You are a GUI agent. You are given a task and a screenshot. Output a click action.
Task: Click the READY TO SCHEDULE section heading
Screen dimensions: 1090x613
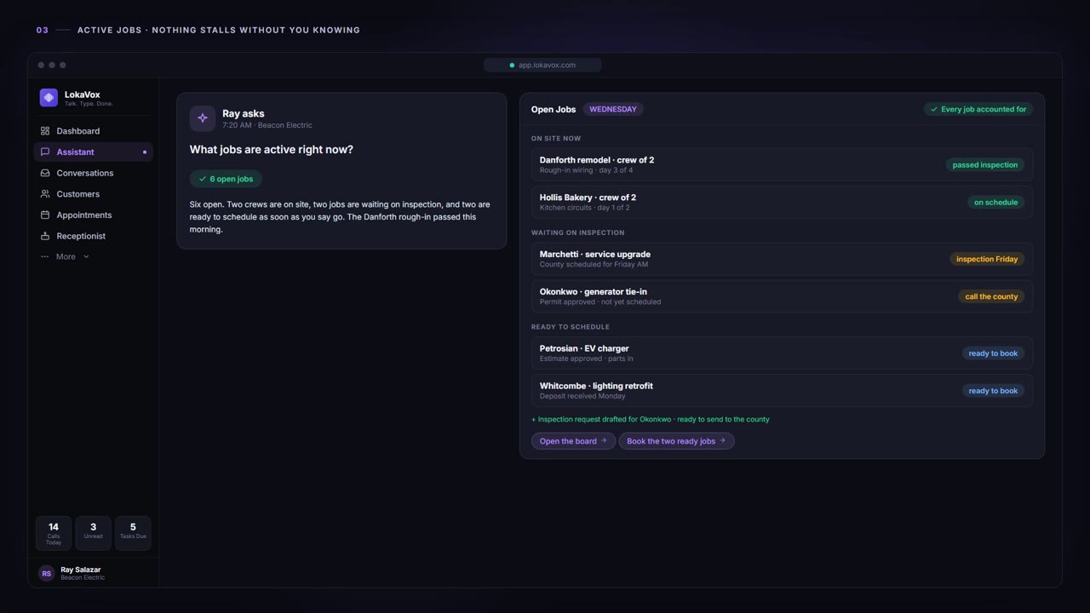point(571,327)
